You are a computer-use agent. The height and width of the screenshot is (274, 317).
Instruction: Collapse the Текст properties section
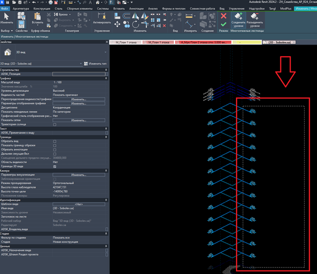tap(106, 128)
